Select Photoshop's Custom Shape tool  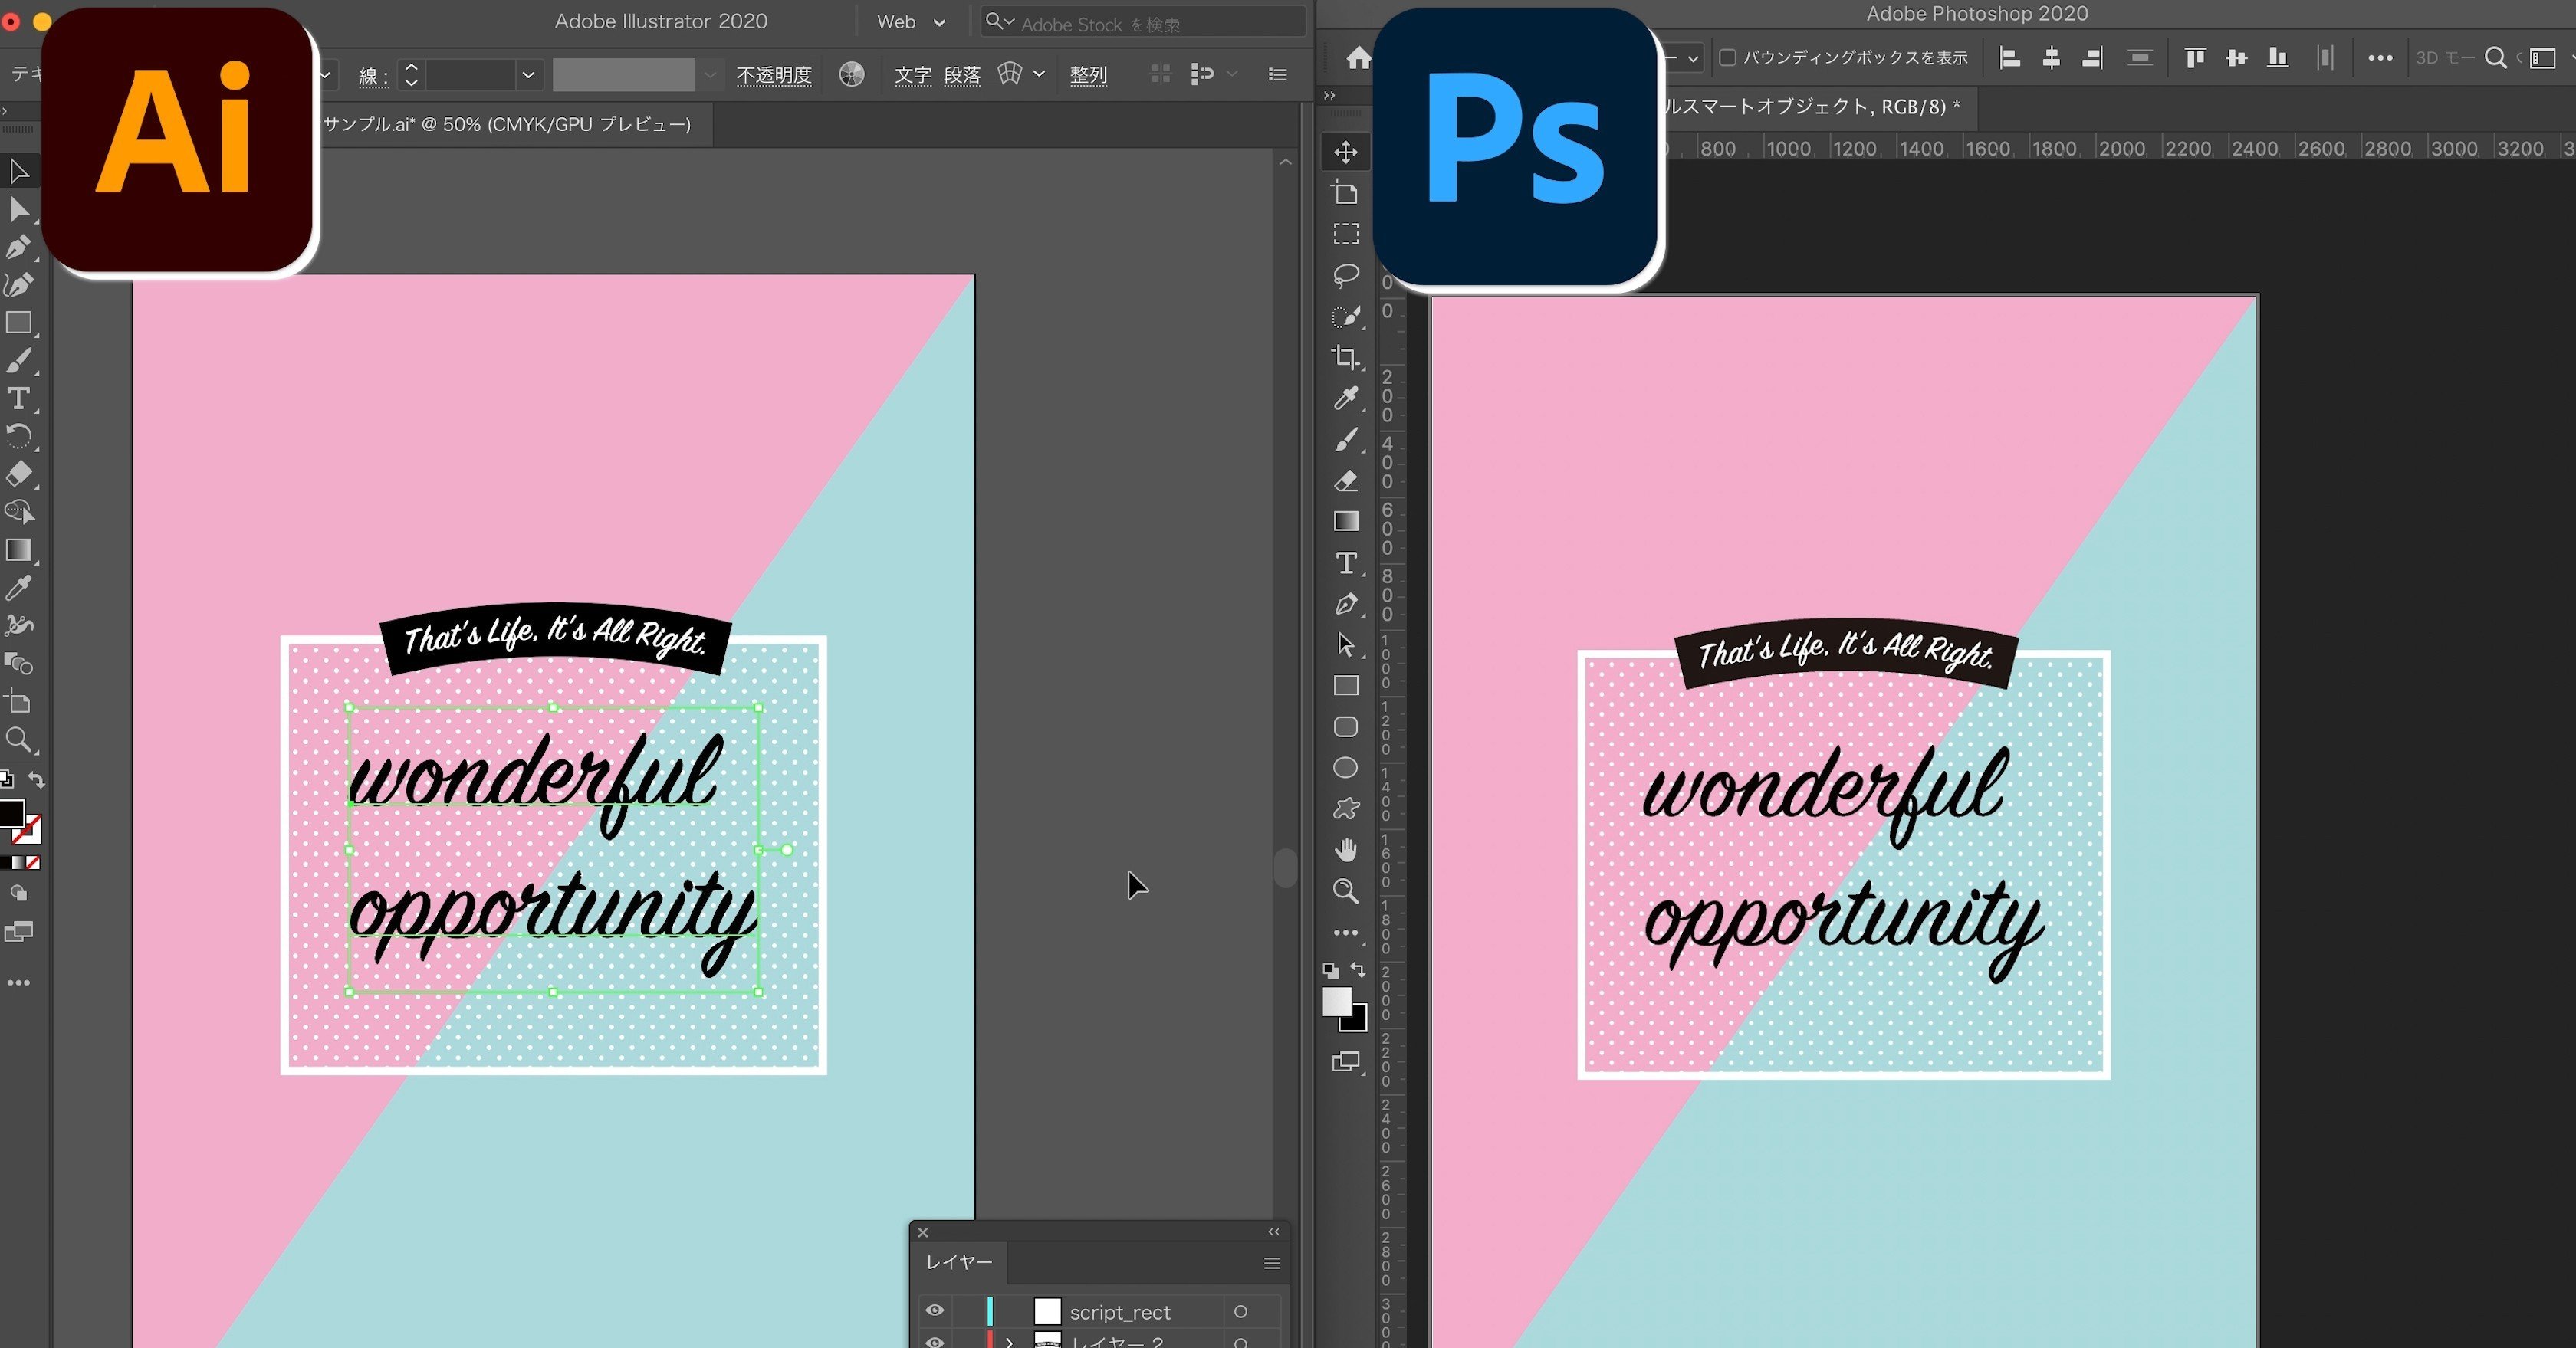point(1346,808)
